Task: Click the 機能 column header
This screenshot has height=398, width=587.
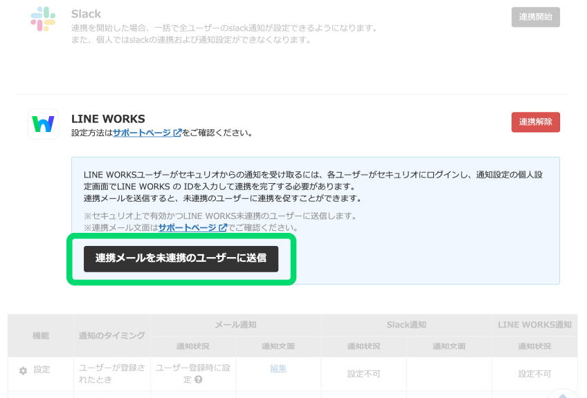Action: point(41,335)
